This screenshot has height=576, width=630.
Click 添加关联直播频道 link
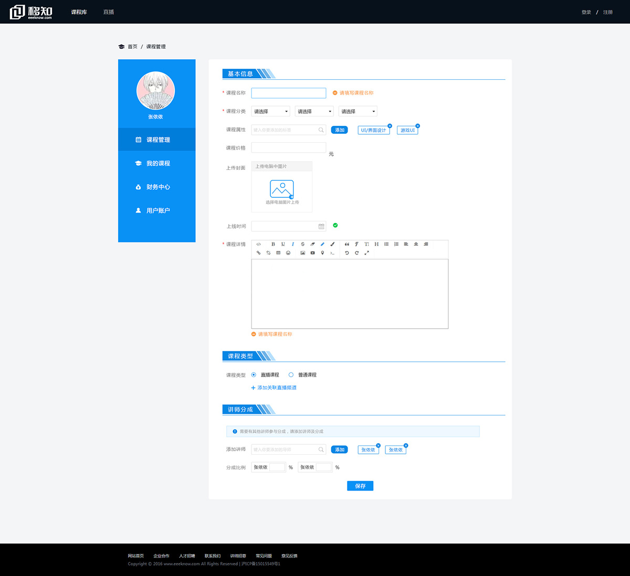click(274, 388)
